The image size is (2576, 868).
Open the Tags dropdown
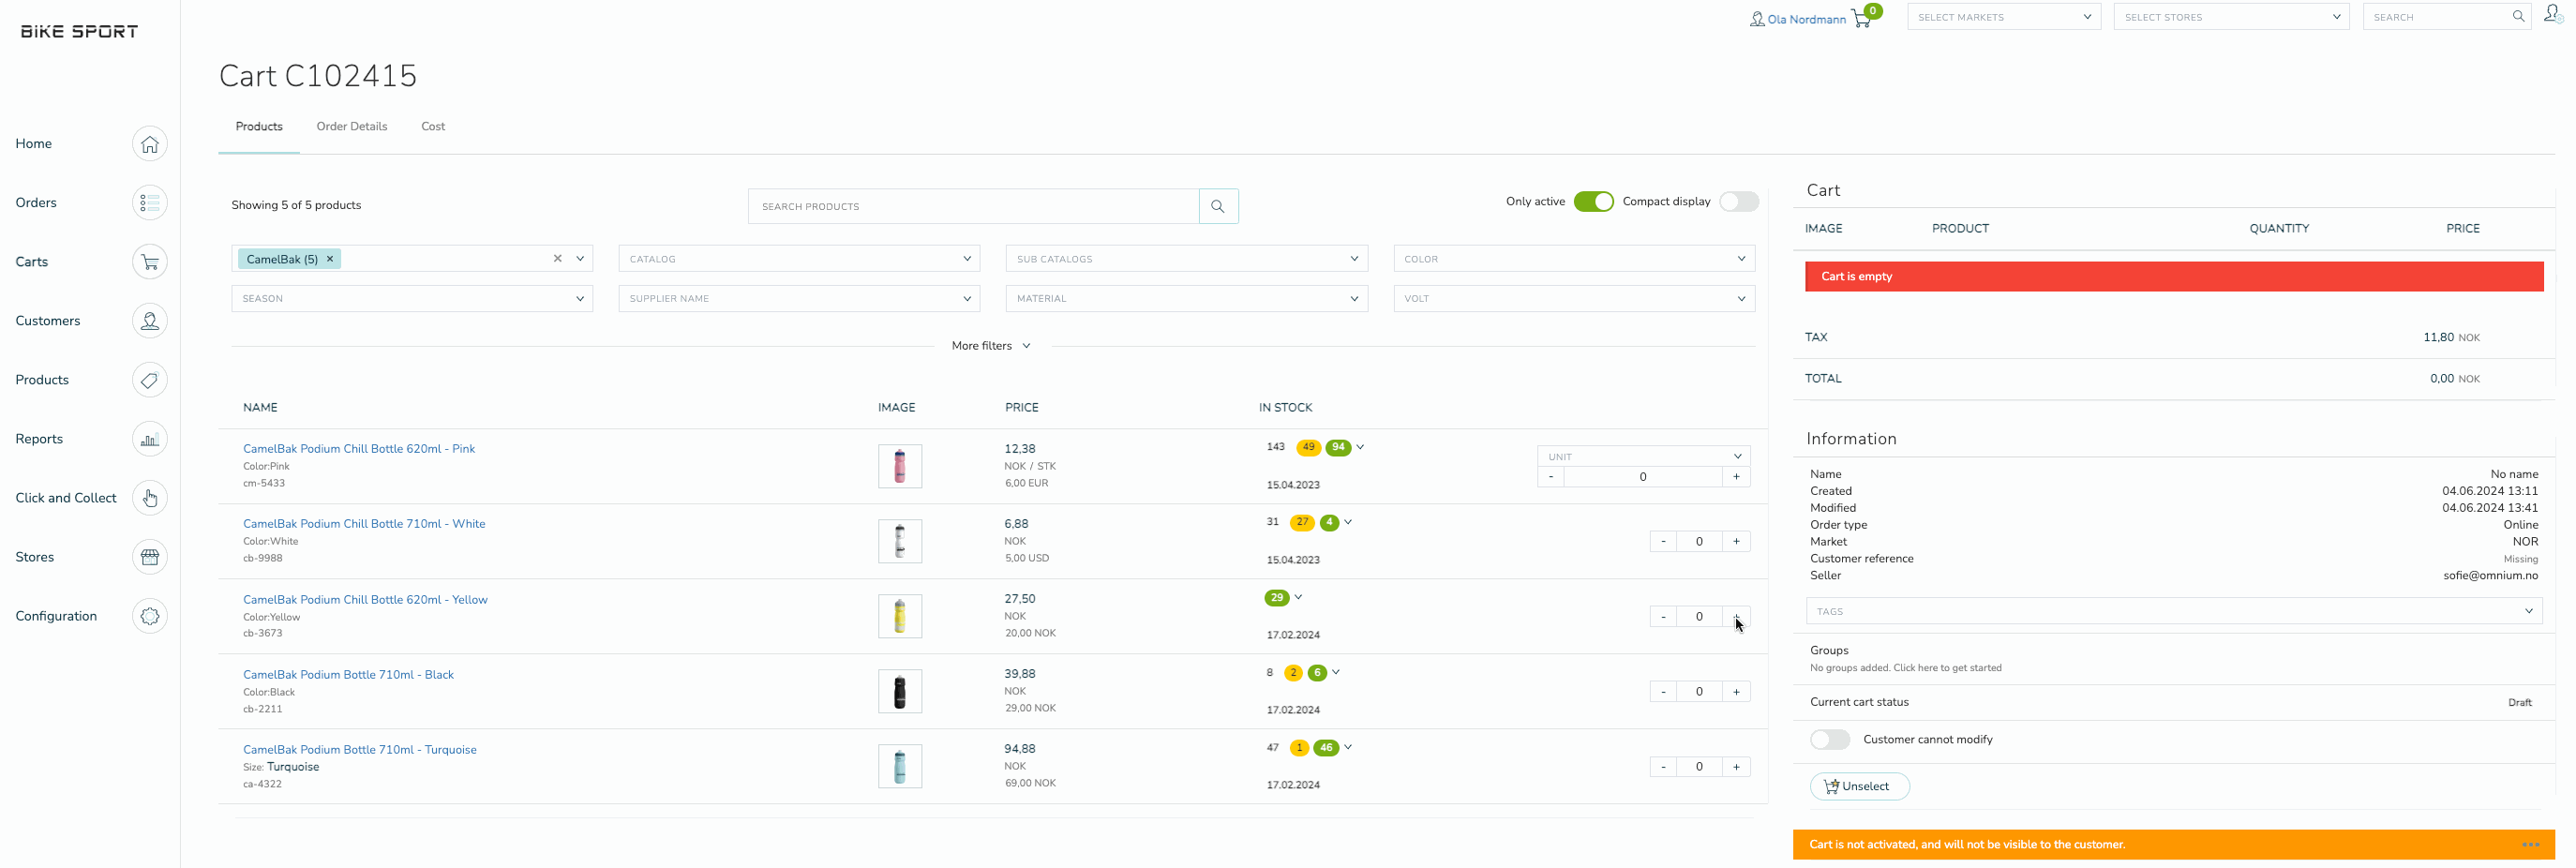click(2174, 611)
